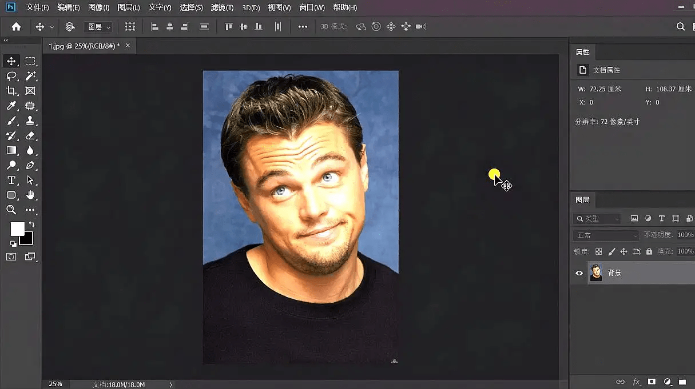695x389 pixels.
Task: Select the Magic Wand tool
Action: pyautogui.click(x=30, y=76)
